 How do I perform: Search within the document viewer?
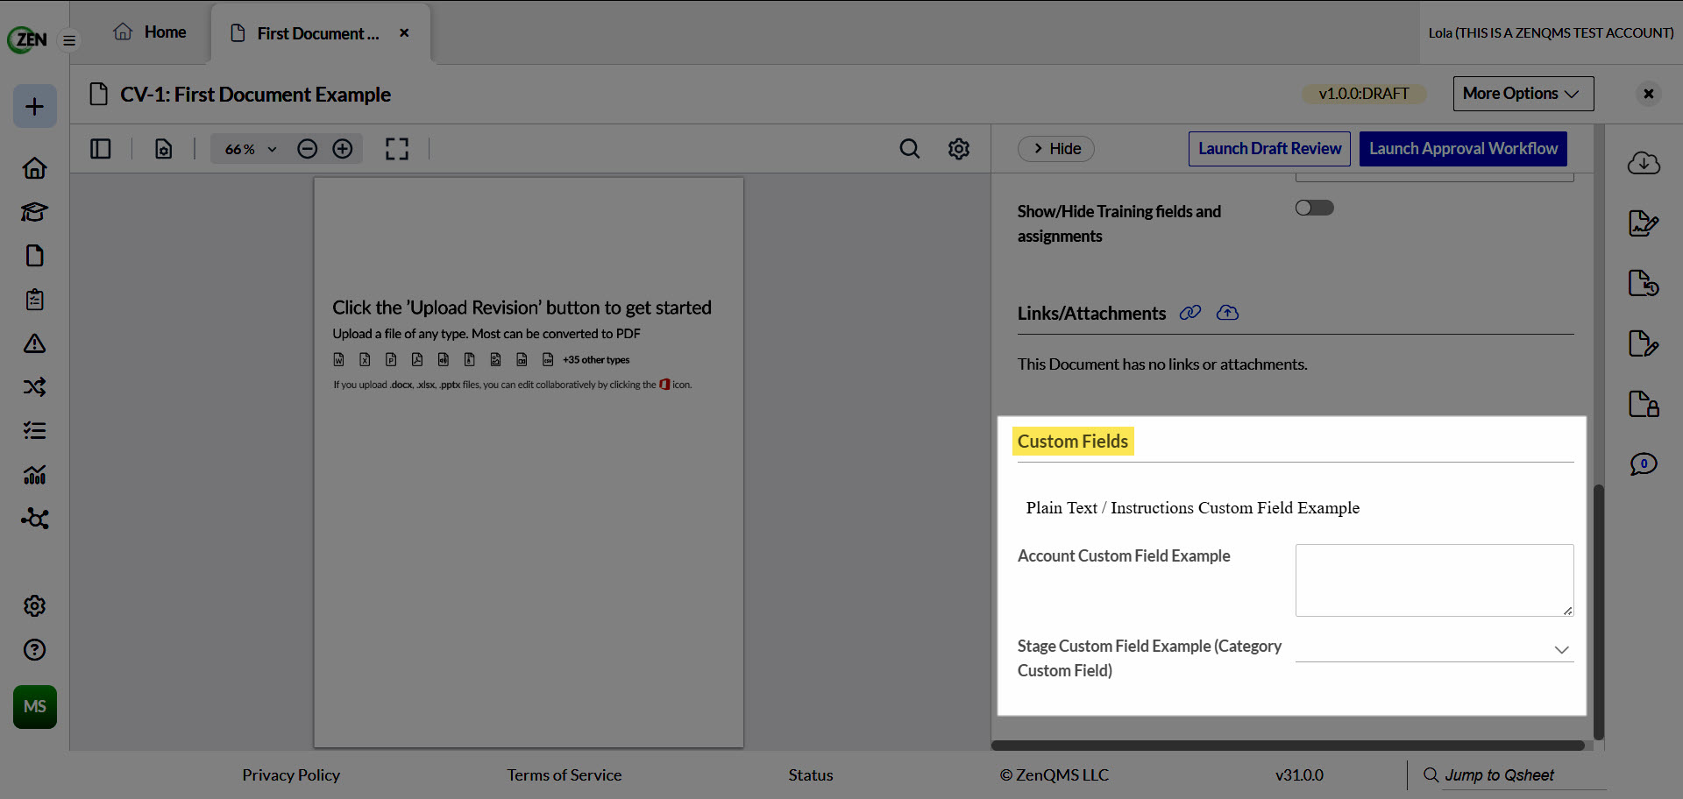point(910,149)
